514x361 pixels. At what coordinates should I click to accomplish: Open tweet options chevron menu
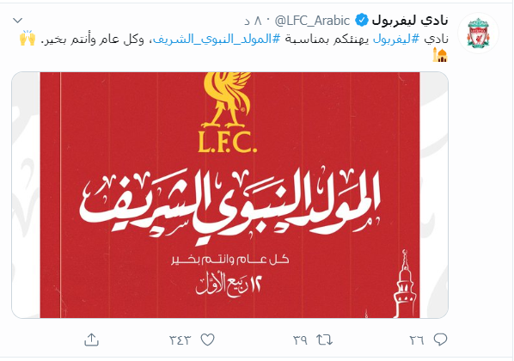[18, 21]
